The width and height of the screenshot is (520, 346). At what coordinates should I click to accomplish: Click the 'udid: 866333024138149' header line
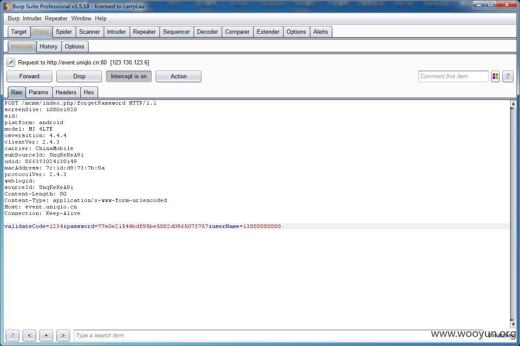pyautogui.click(x=41, y=161)
